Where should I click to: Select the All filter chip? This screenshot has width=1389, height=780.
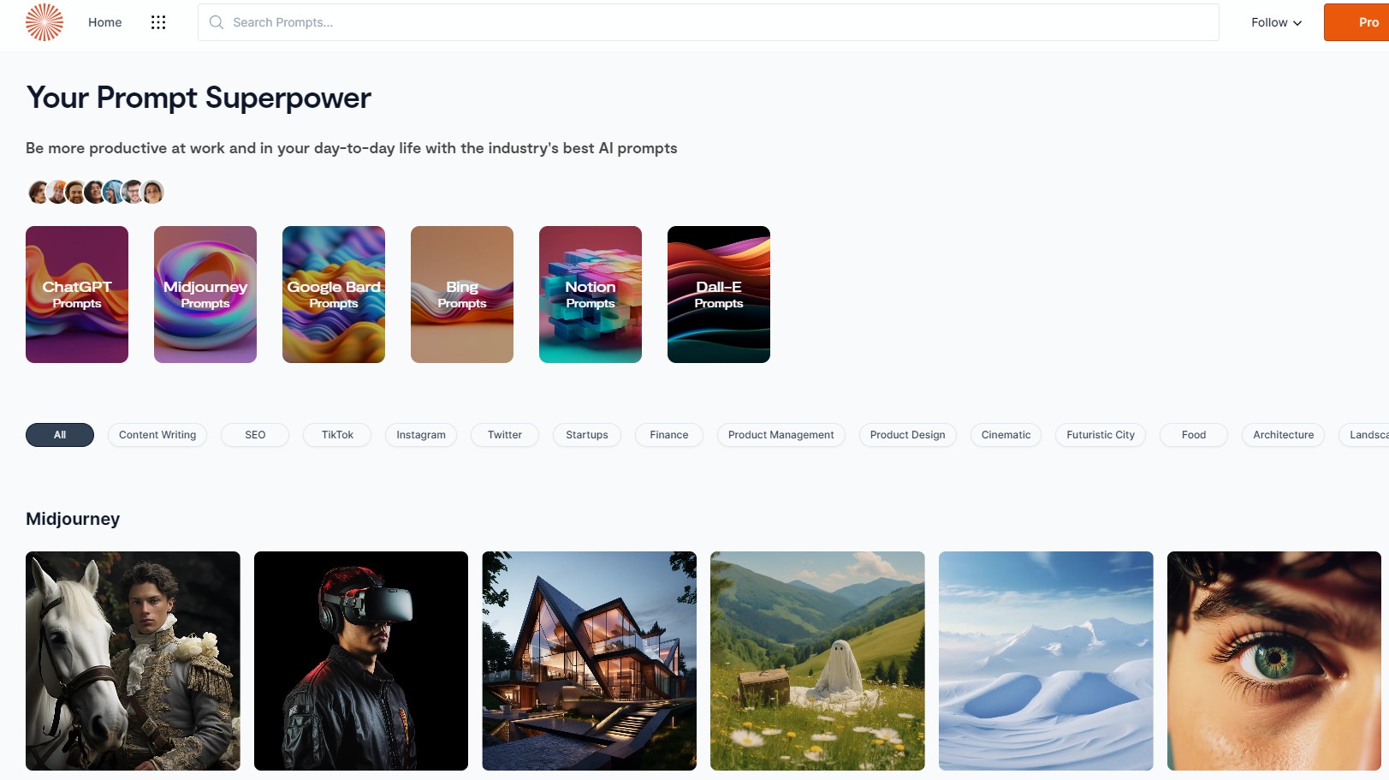[x=60, y=435]
